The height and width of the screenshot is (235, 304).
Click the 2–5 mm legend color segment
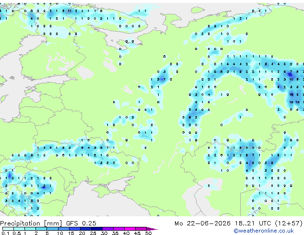[41, 229]
